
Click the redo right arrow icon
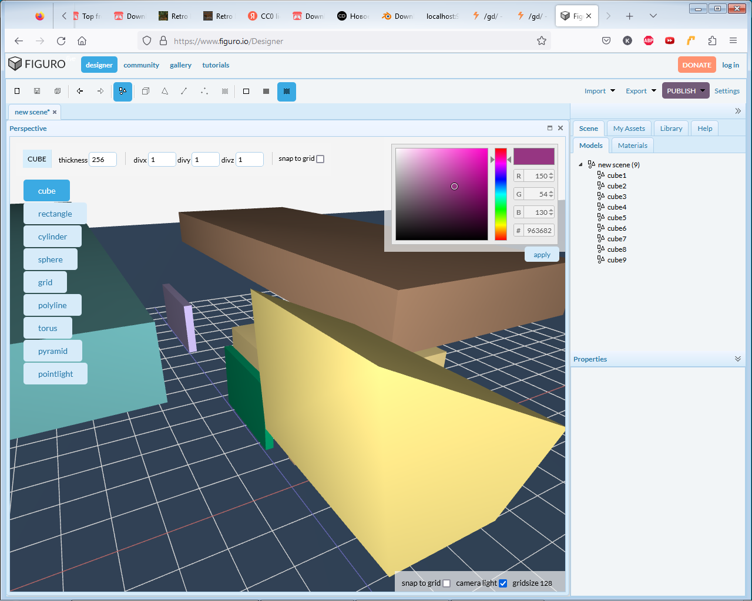pyautogui.click(x=100, y=91)
